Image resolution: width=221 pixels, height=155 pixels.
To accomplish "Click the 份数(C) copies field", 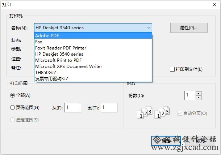I will (x=190, y=95).
